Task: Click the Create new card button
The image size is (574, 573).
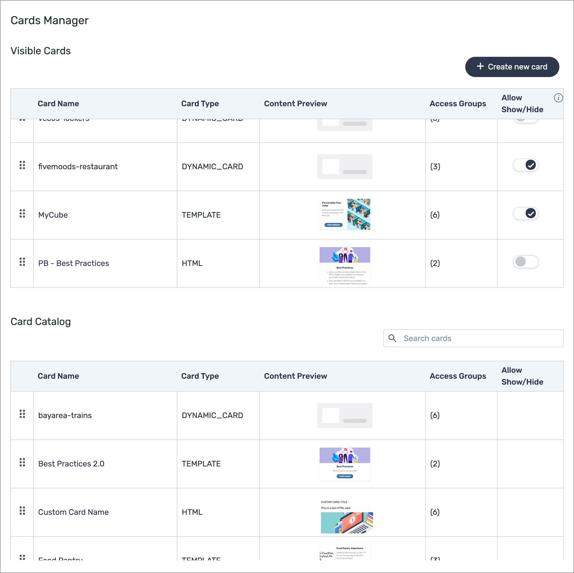Action: 512,67
